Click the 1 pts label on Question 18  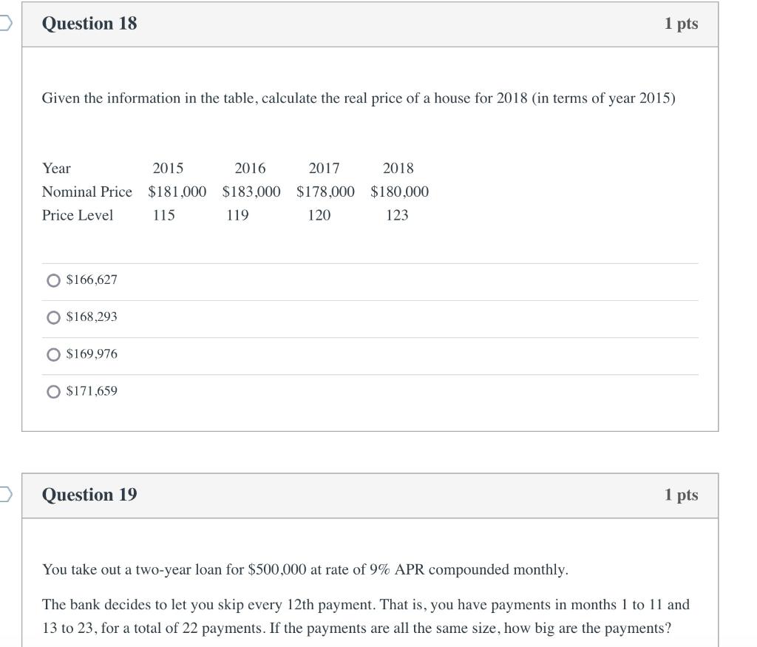click(682, 23)
